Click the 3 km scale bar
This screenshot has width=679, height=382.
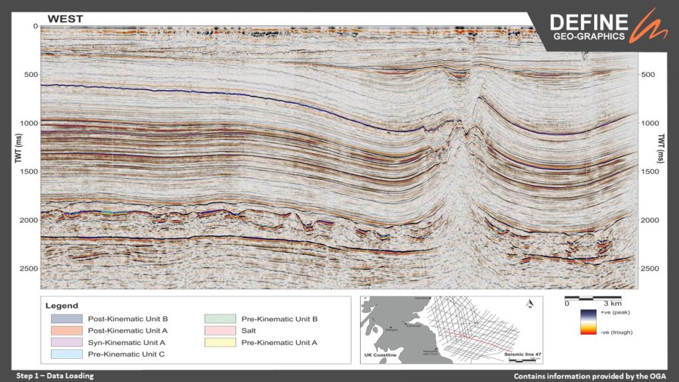(593, 296)
